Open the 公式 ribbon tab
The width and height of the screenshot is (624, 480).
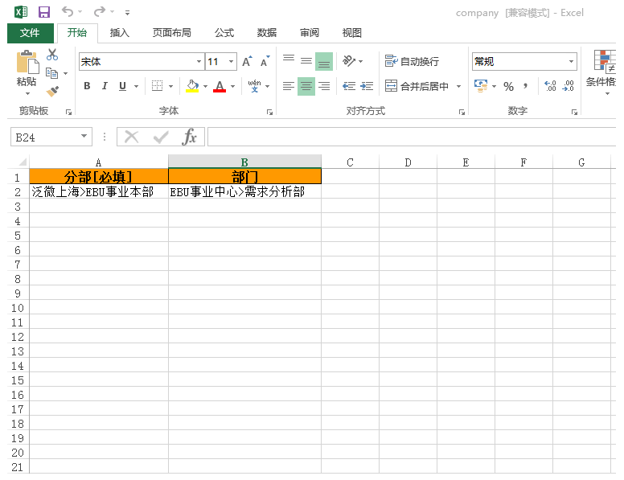[224, 33]
